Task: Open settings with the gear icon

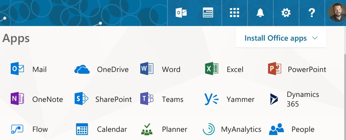Action: tap(286, 13)
